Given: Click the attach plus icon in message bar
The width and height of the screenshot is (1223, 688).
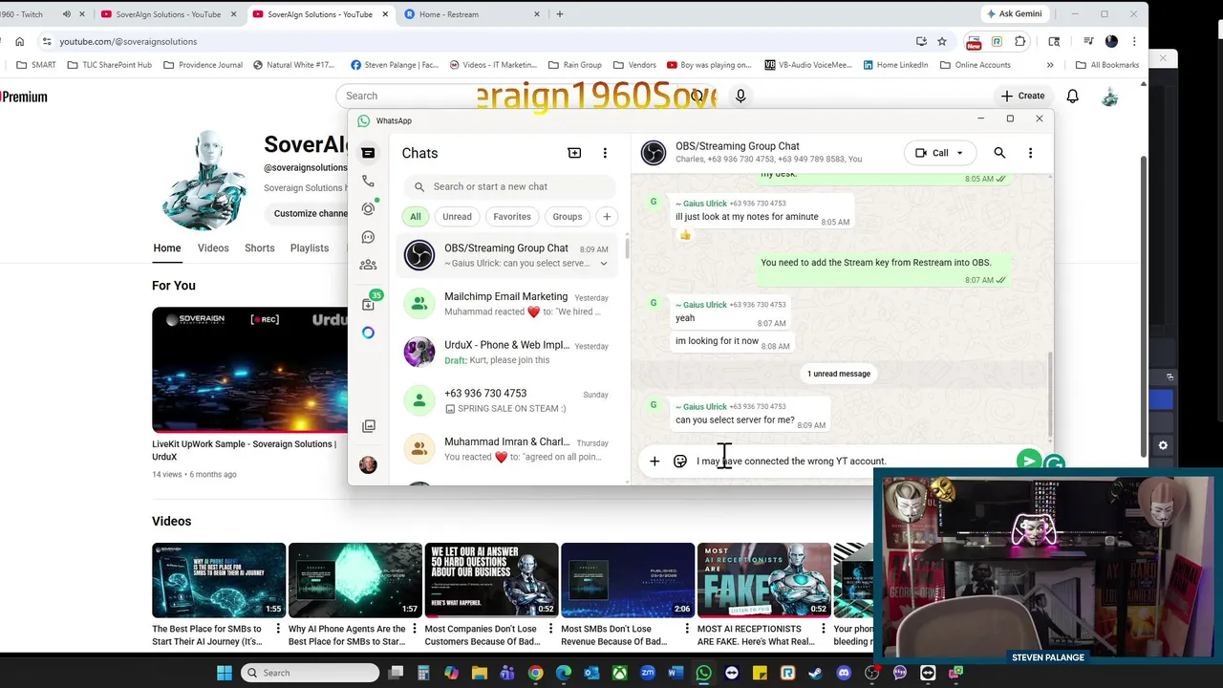Looking at the screenshot, I should (x=654, y=462).
